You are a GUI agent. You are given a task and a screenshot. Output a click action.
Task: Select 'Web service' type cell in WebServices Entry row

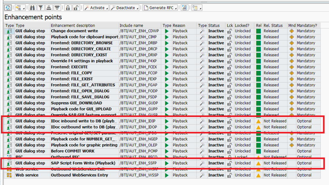coord(33,175)
